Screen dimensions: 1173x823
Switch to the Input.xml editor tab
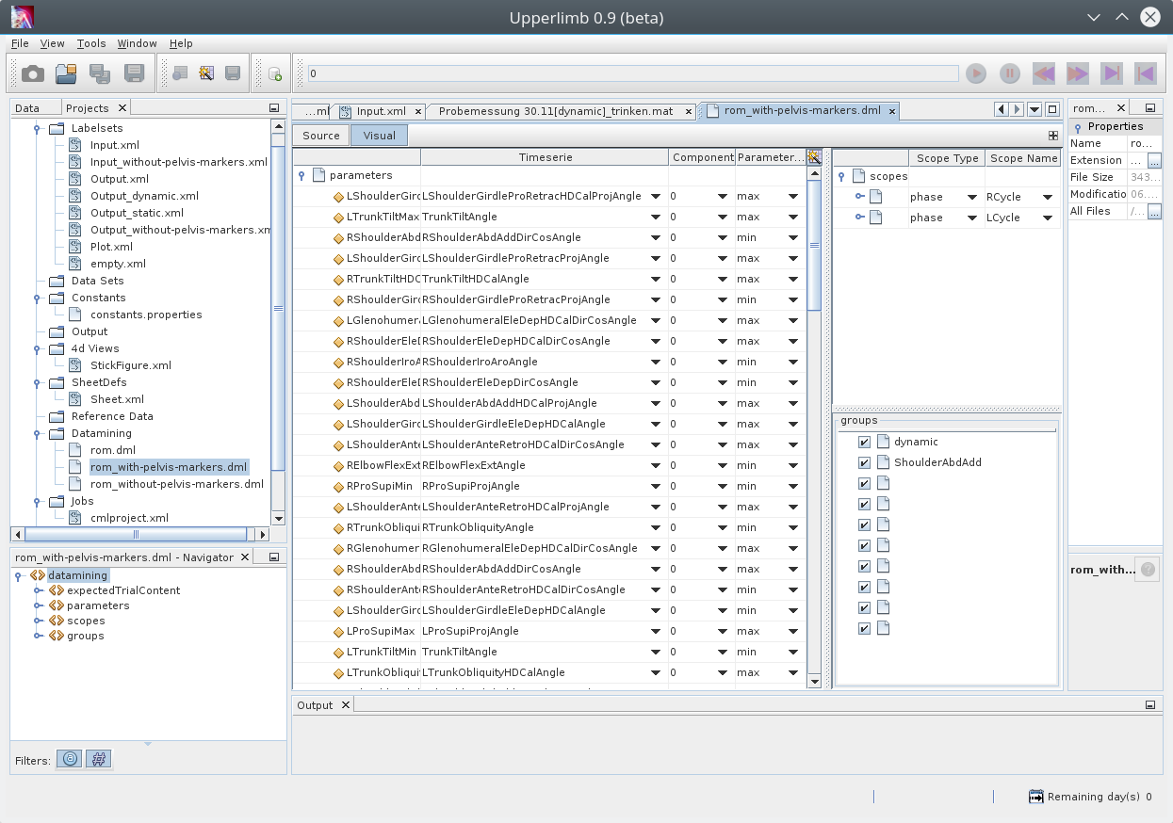pos(381,111)
